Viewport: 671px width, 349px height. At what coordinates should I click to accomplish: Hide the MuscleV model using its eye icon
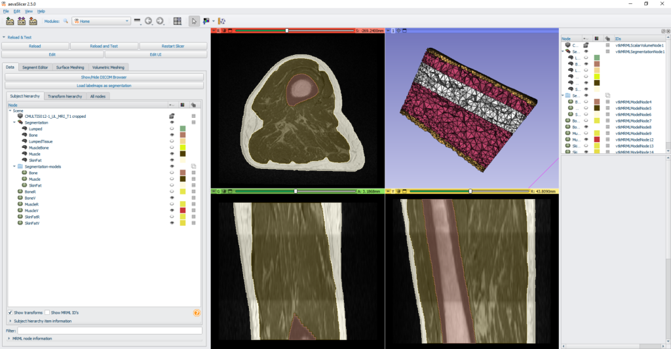pyautogui.click(x=171, y=210)
